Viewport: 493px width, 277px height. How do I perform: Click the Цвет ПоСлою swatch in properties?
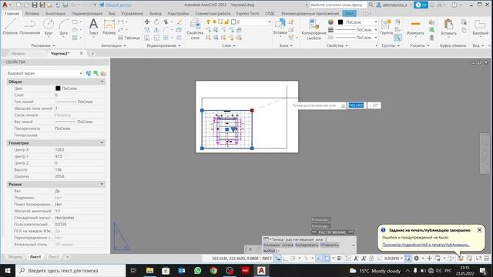[x=58, y=88]
